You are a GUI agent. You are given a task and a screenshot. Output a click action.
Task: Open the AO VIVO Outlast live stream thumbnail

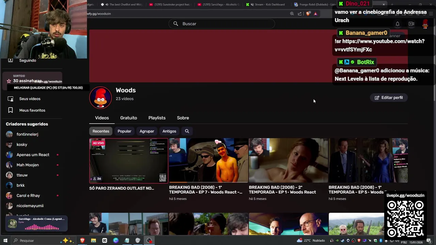129,160
